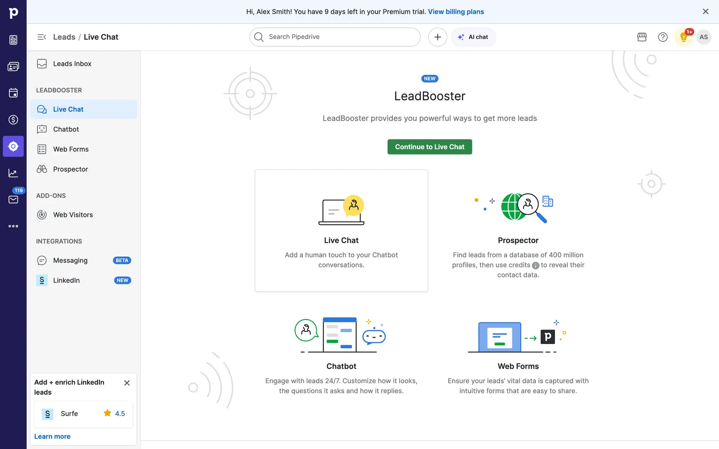The width and height of the screenshot is (719, 449).
Task: Dismiss the LinkedIn leads promo card
Action: [x=127, y=383]
